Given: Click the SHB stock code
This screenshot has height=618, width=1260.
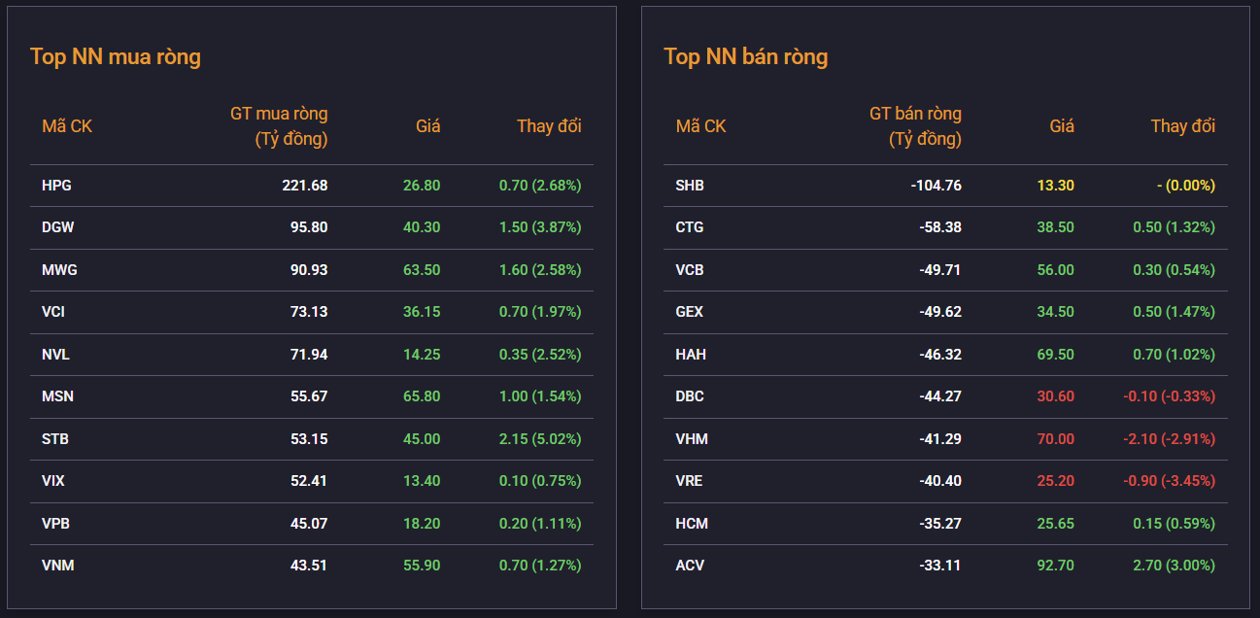Looking at the screenshot, I should 690,186.
